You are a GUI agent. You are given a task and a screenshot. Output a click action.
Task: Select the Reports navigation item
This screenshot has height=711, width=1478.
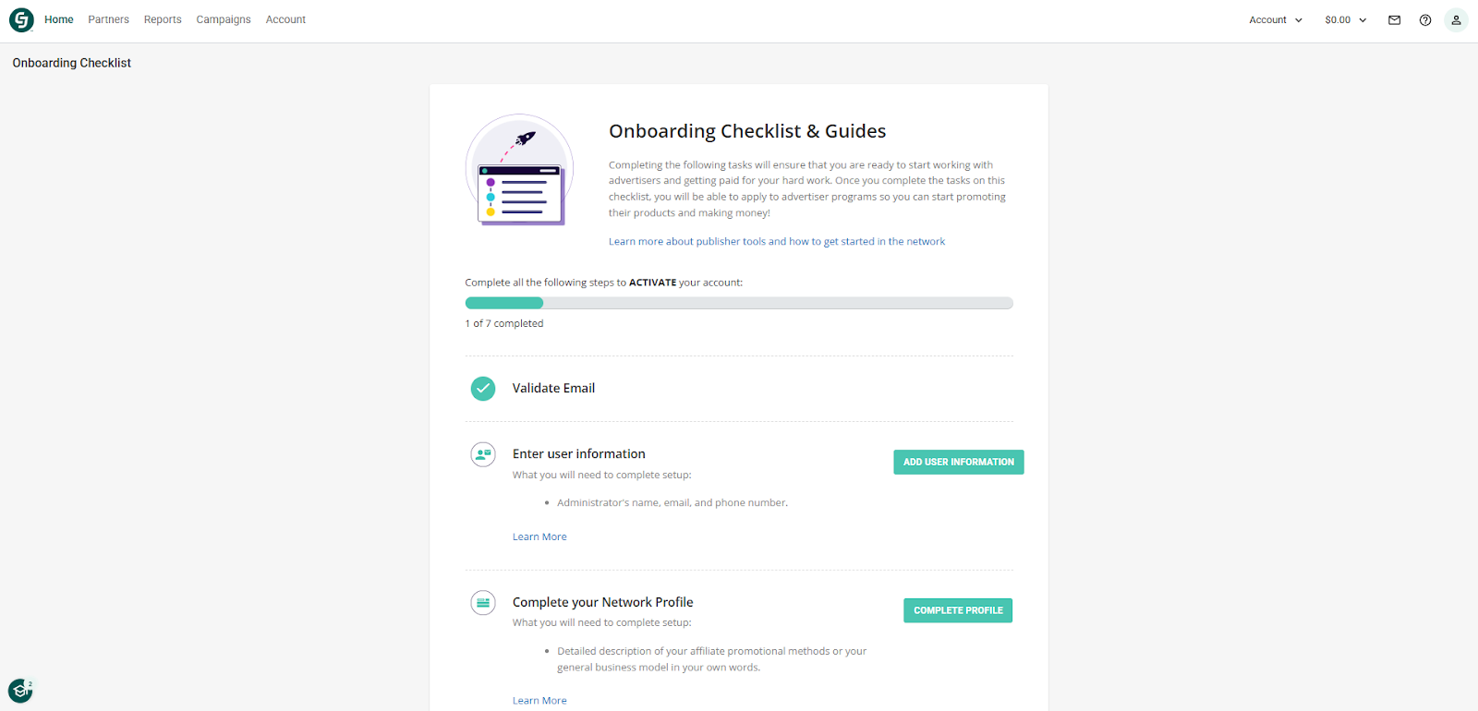163,19
